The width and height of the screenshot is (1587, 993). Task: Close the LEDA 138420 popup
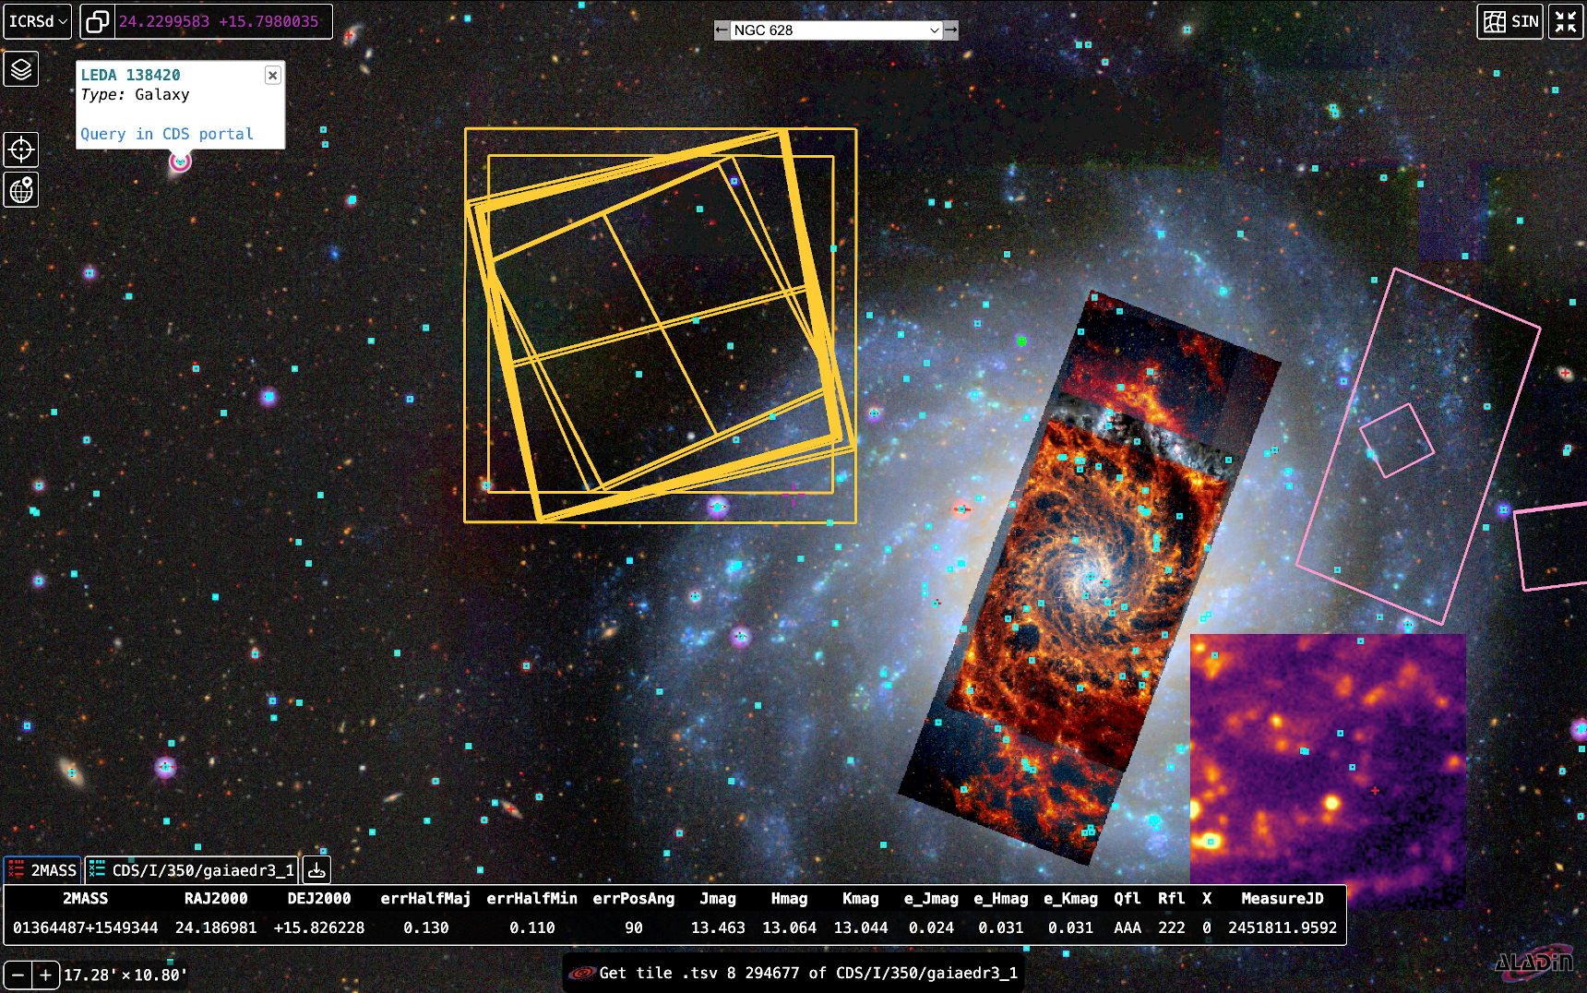(272, 76)
